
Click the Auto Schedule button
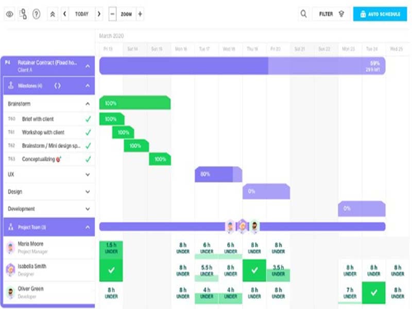tap(381, 13)
